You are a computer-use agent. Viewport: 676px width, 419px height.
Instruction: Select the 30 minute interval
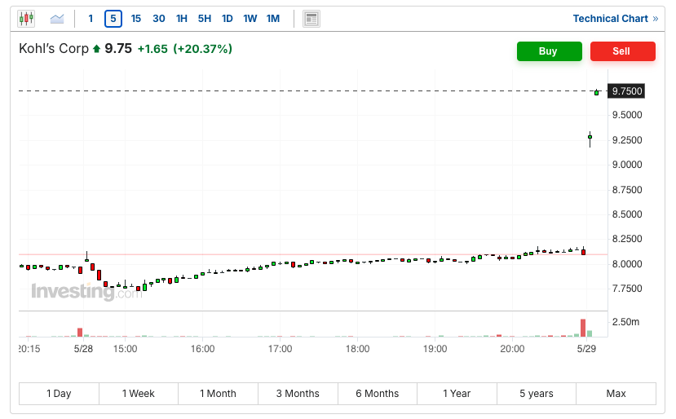point(159,19)
